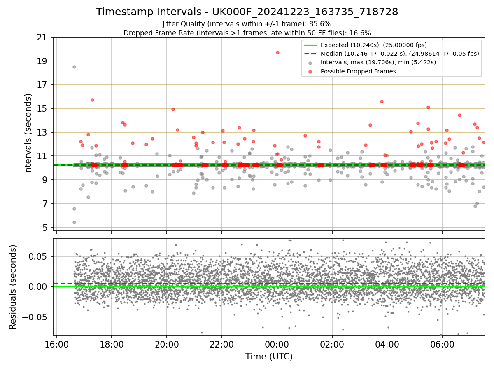Click the lowest gray point near 5.4 seconds
The image size is (494, 371).
pyautogui.click(x=74, y=222)
